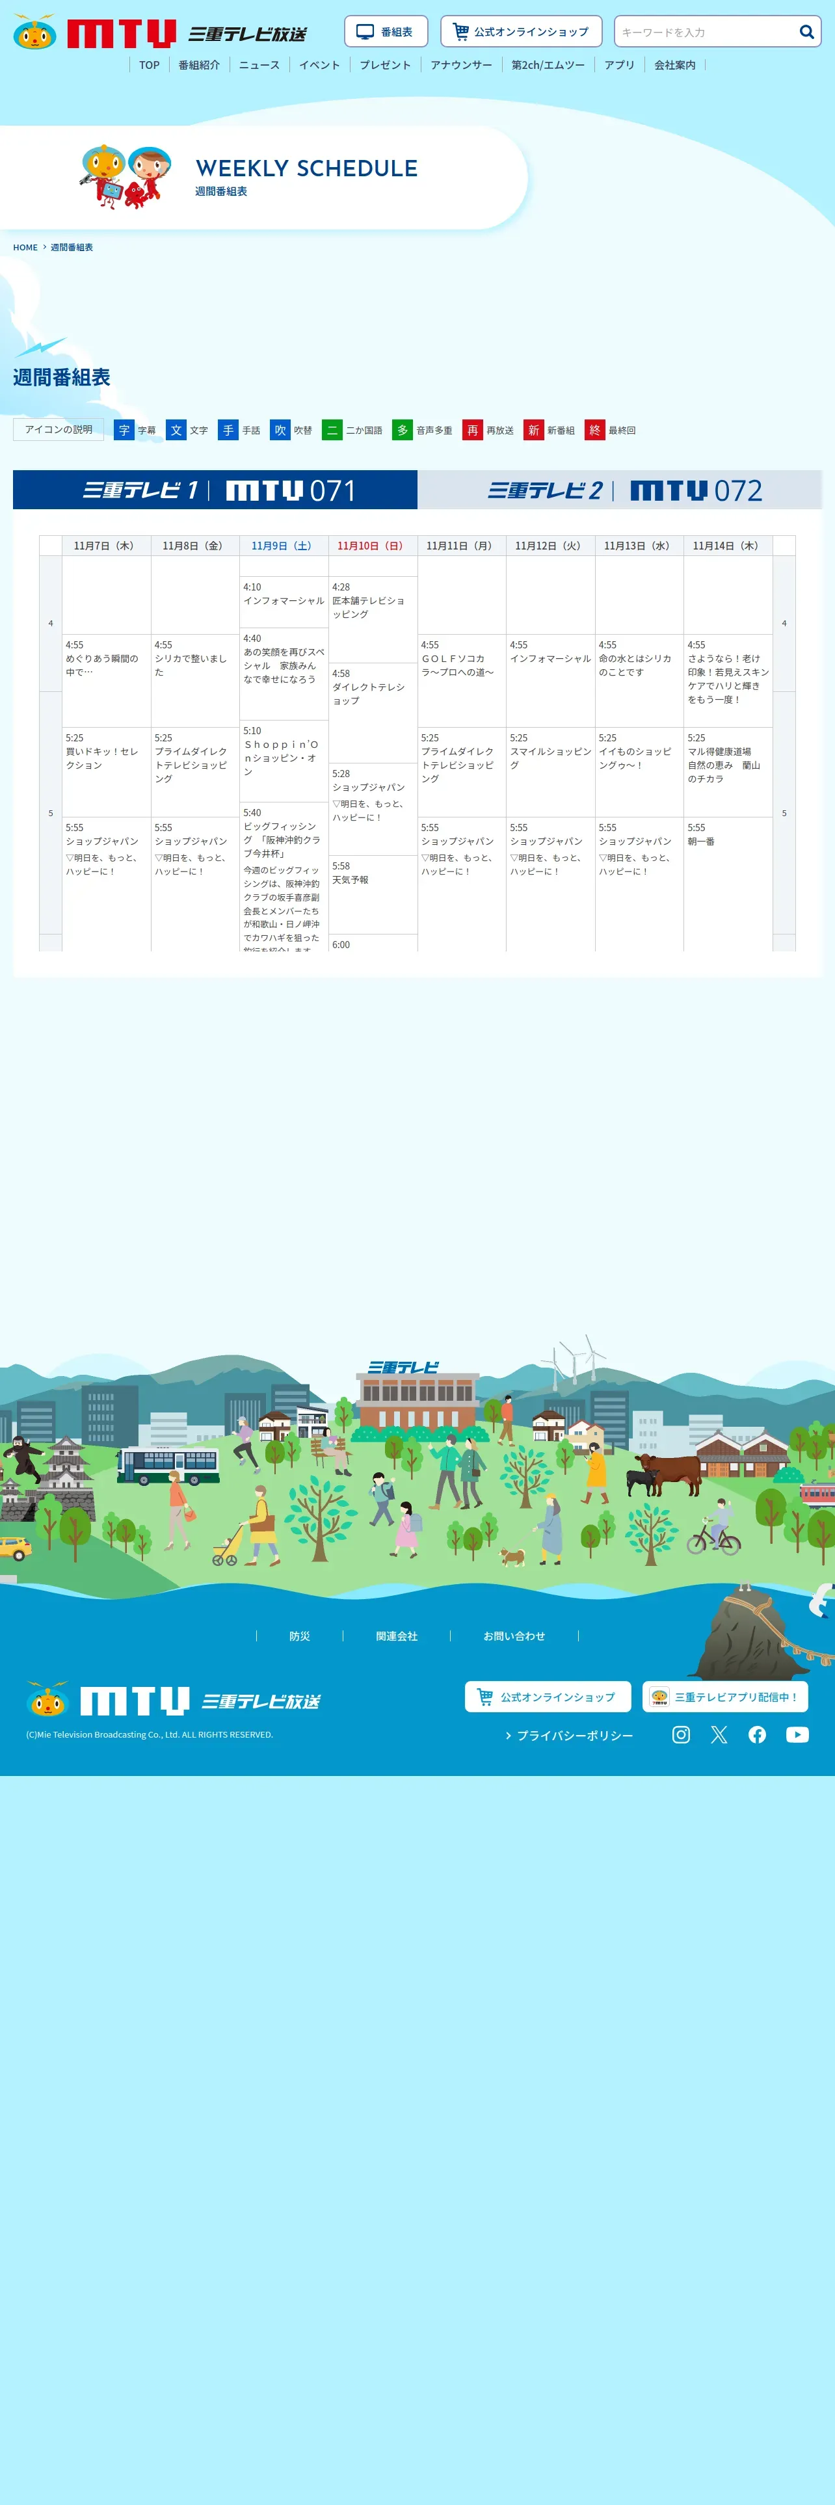This screenshot has width=835, height=2505.
Task: Click the 文字 legend icon
Action: (176, 430)
